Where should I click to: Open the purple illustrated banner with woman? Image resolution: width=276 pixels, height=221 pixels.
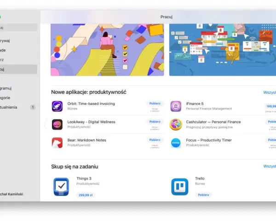107,50
